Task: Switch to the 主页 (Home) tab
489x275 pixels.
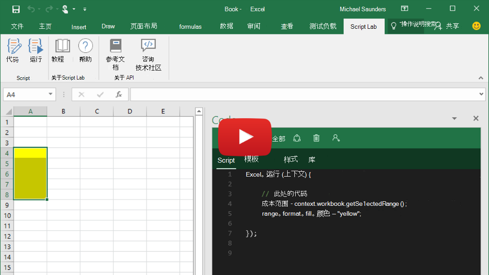Action: pyautogui.click(x=45, y=27)
